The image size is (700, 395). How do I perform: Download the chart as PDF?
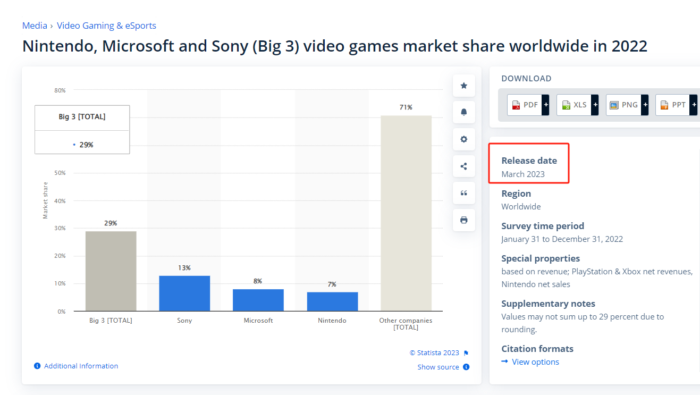click(x=527, y=105)
